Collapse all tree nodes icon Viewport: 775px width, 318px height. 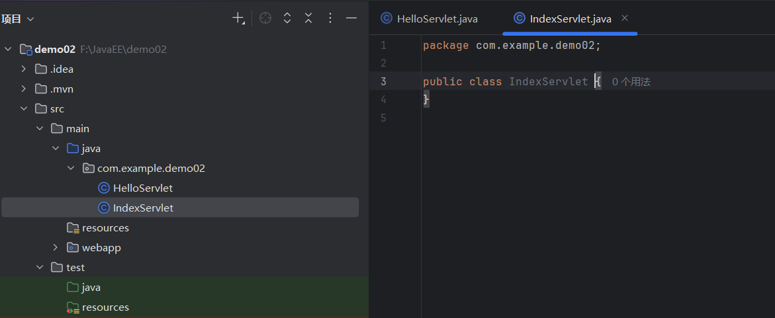click(308, 19)
